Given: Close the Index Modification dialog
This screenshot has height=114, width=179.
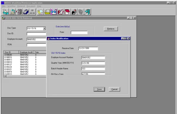Looking at the screenshot, I should 128,39.
